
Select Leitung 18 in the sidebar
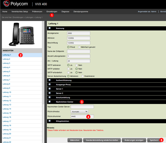[x=22, y=126]
